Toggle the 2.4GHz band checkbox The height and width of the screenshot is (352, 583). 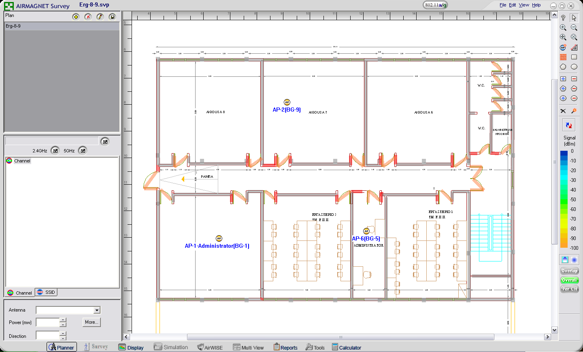[x=55, y=151]
